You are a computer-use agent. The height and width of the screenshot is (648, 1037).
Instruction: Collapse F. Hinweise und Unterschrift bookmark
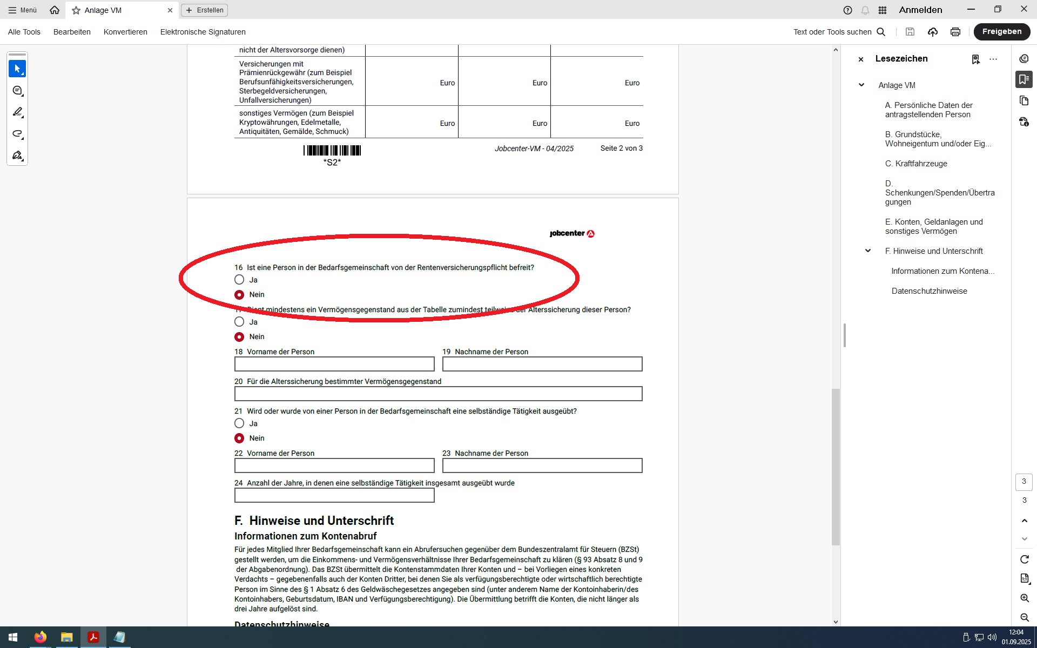pos(868,251)
